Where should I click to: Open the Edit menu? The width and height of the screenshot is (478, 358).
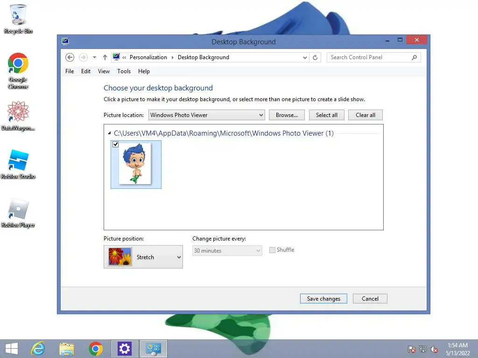[x=86, y=71]
